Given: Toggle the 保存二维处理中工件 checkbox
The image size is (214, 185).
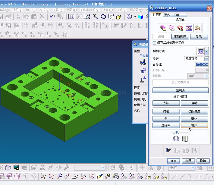Looking at the screenshot, I should 155,43.
